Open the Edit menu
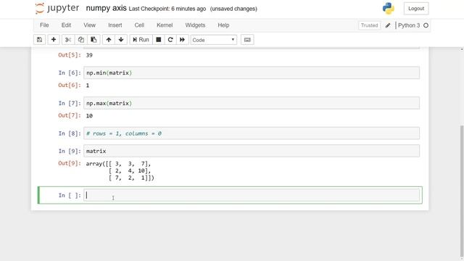 point(66,25)
